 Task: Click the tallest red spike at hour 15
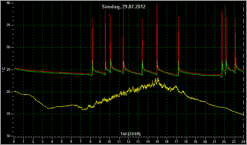point(157,5)
